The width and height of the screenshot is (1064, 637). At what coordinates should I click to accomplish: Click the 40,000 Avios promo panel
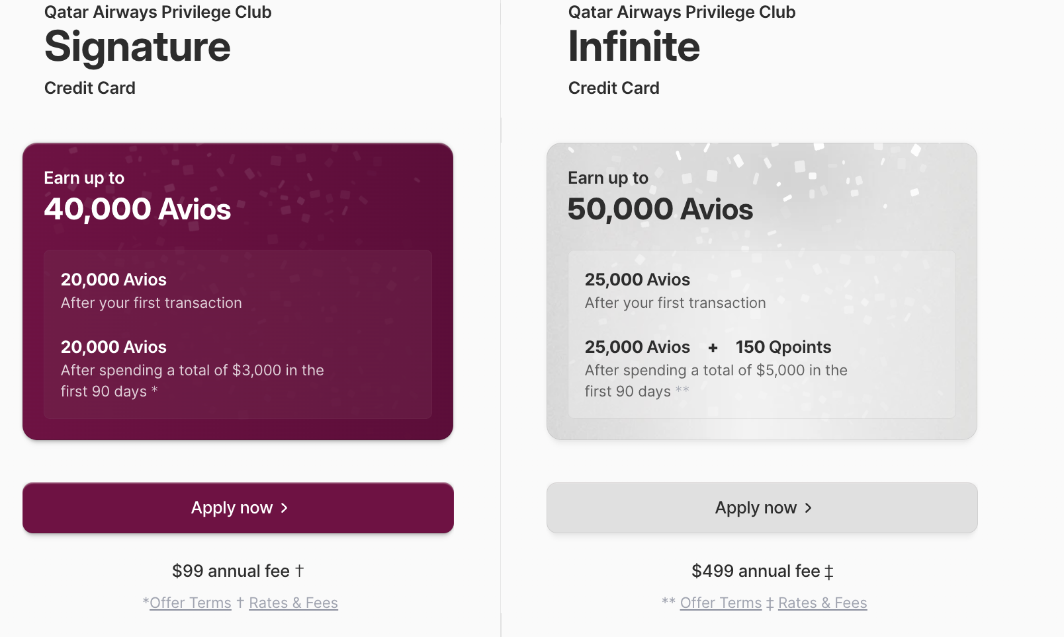coord(238,291)
